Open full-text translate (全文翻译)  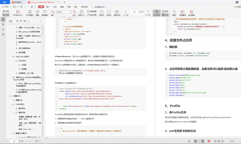(x=191, y=13)
